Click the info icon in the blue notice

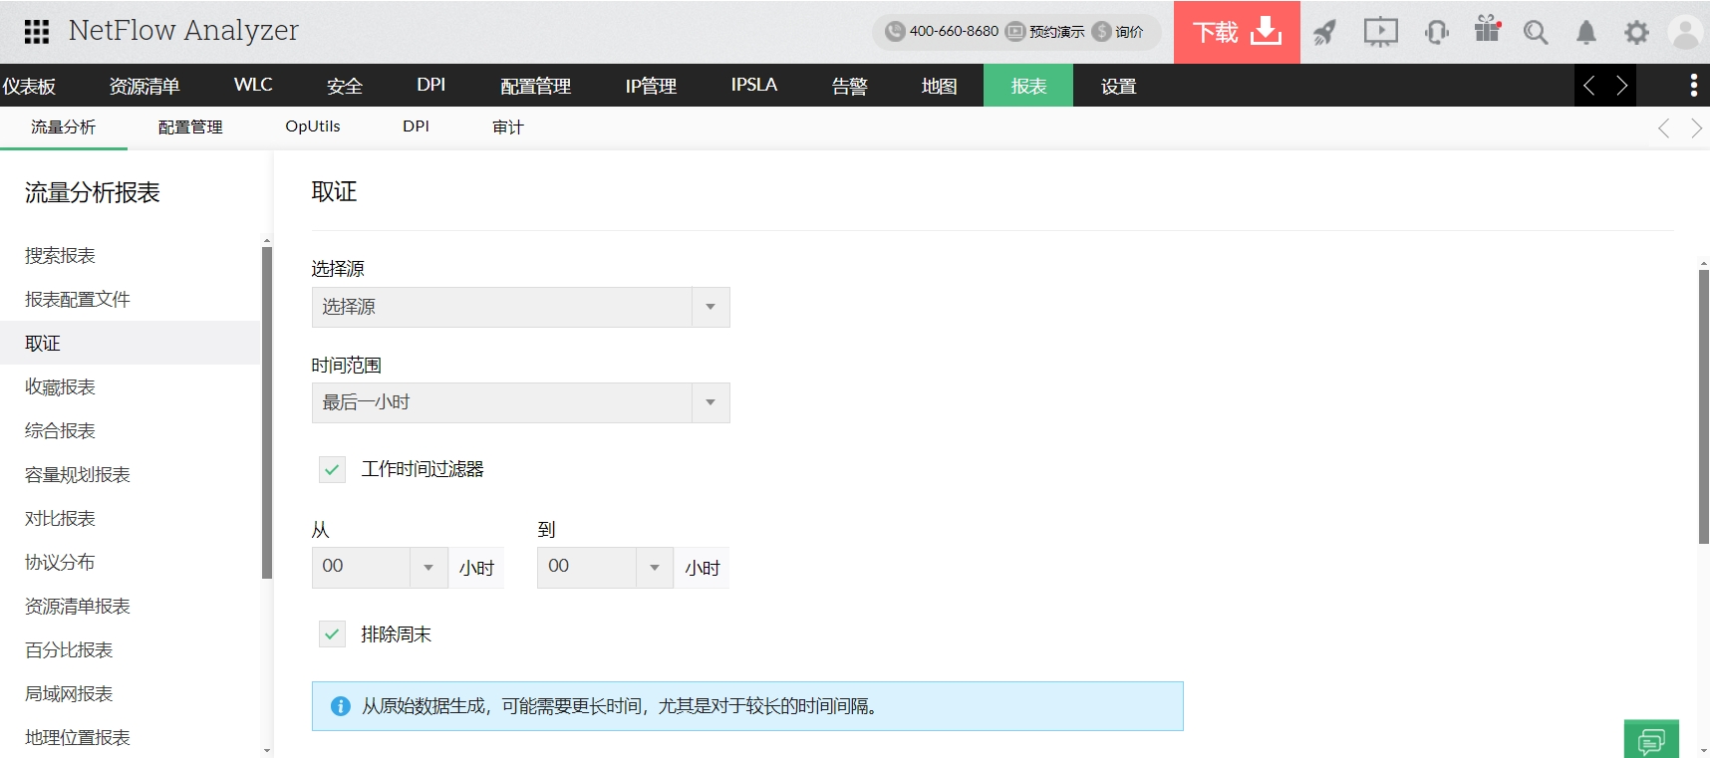click(341, 706)
